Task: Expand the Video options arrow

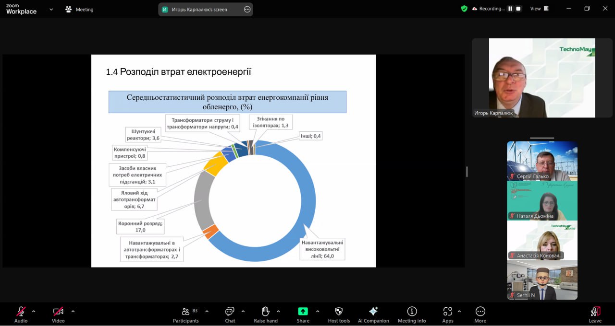Action: pyautogui.click(x=73, y=311)
